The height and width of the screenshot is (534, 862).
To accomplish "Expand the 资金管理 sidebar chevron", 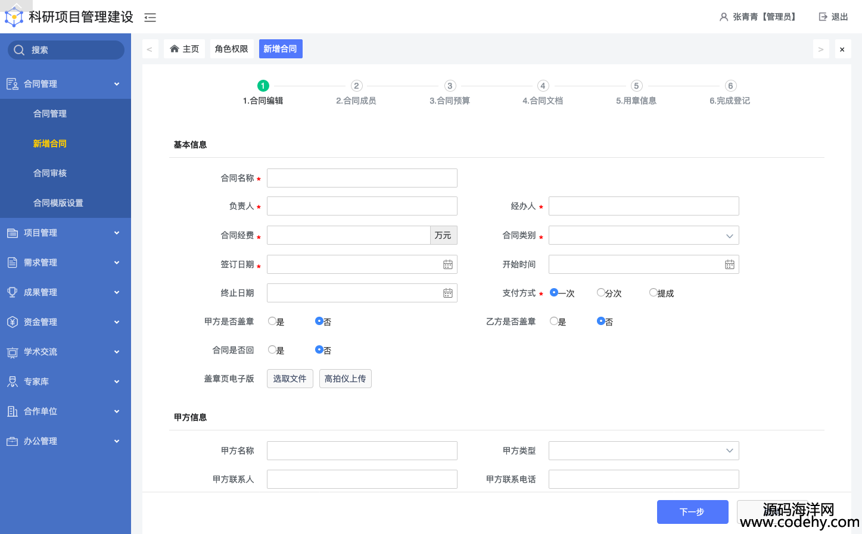I will [117, 322].
